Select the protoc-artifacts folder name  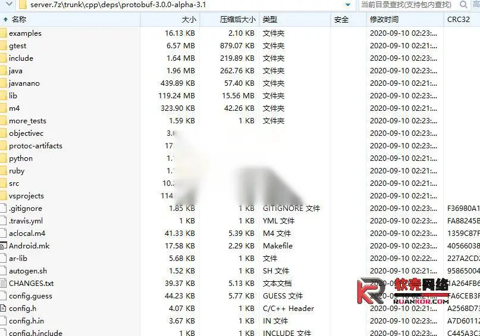coord(36,146)
